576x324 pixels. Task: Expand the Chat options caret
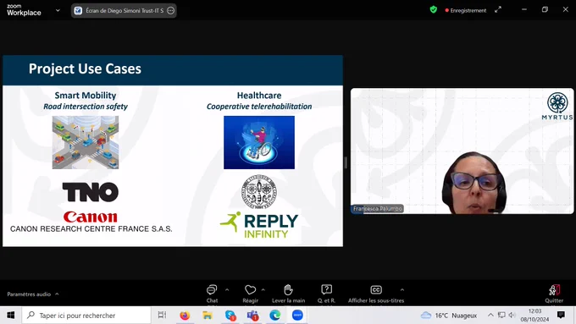pos(227,290)
